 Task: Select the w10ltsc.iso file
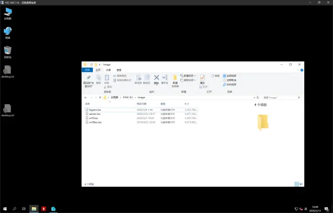point(141,122)
